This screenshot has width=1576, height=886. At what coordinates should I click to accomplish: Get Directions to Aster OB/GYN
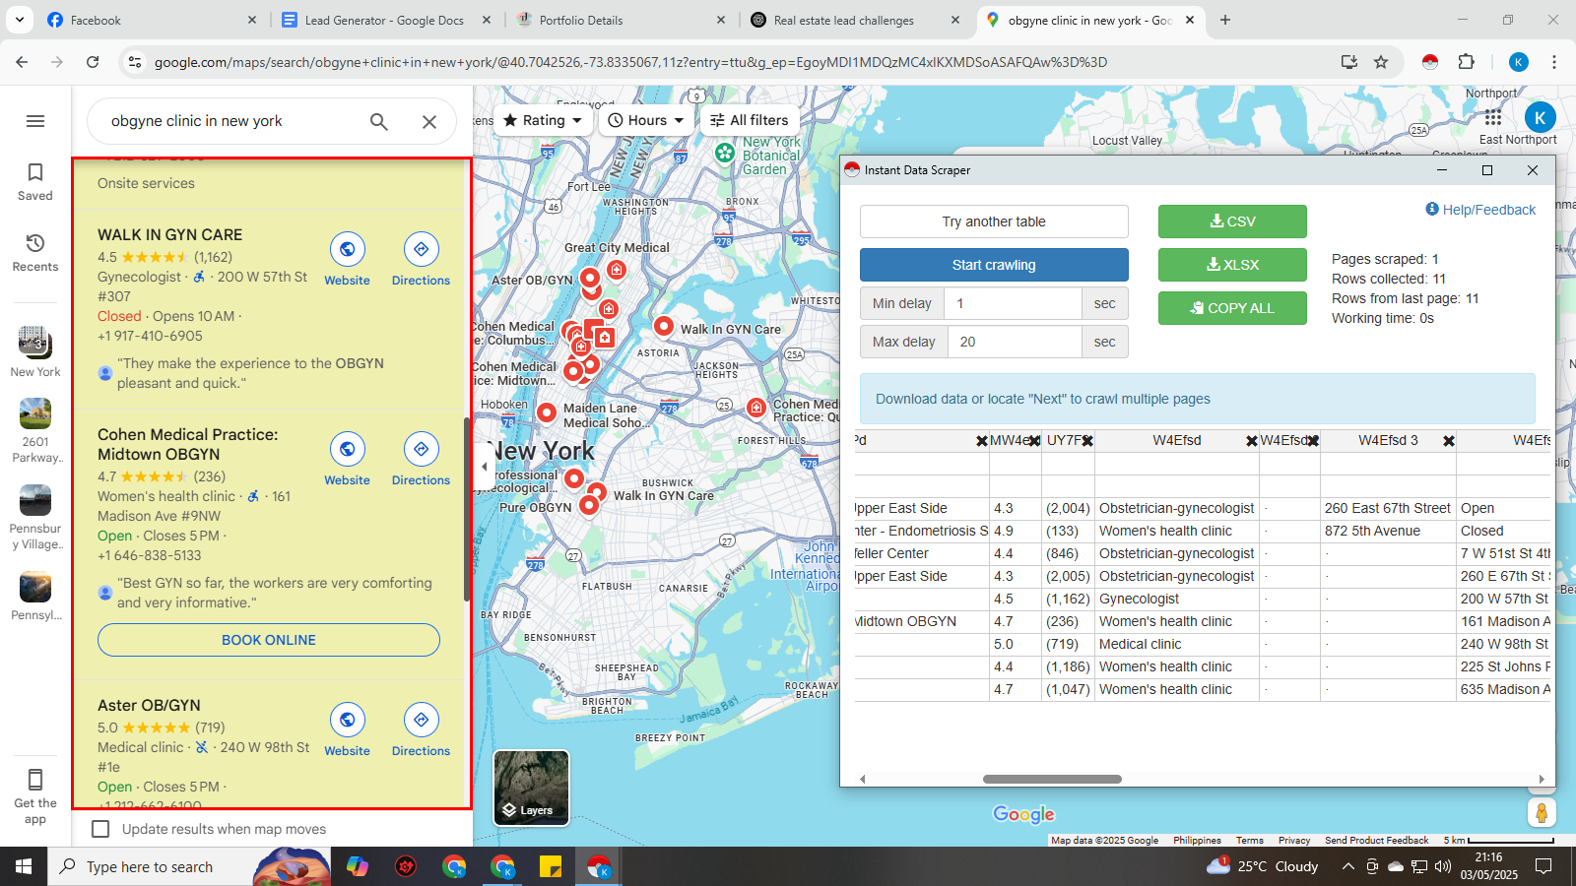(421, 730)
